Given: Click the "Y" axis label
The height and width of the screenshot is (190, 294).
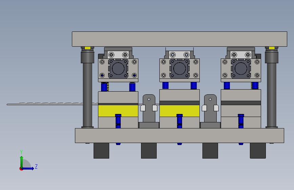Looking at the screenshot, I should (21, 152).
